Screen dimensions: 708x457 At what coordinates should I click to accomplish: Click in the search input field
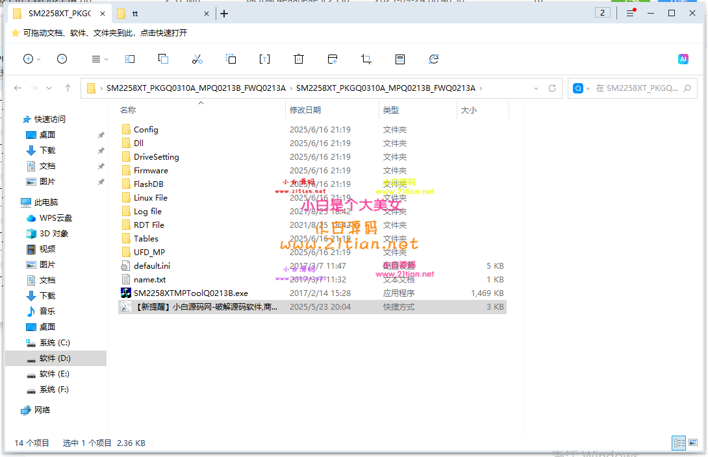(x=637, y=88)
